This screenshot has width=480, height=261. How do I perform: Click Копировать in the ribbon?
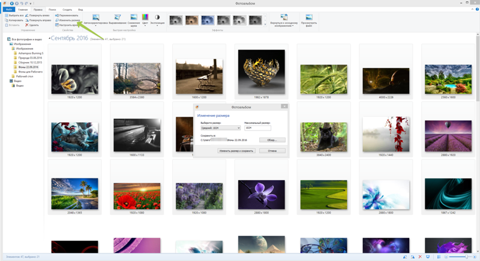coord(14,20)
